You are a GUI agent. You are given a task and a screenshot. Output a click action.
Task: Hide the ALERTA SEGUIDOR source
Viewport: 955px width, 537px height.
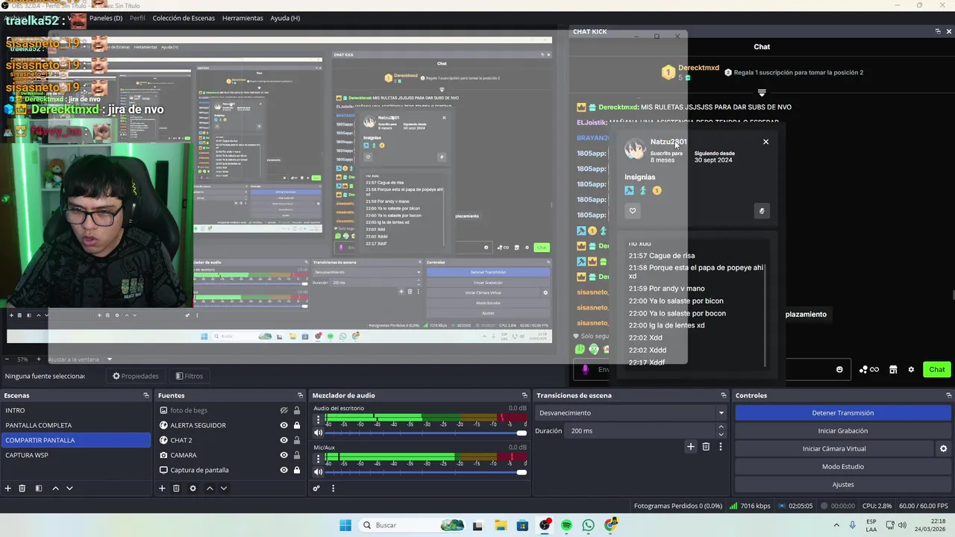tap(284, 425)
